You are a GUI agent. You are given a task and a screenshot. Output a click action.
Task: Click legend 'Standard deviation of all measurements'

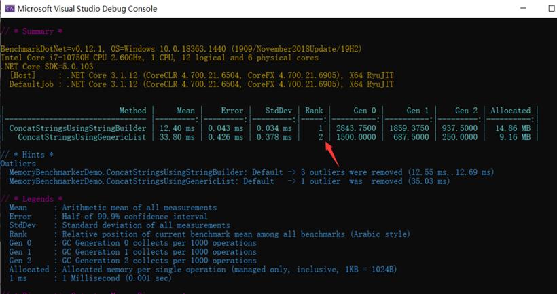146,225
